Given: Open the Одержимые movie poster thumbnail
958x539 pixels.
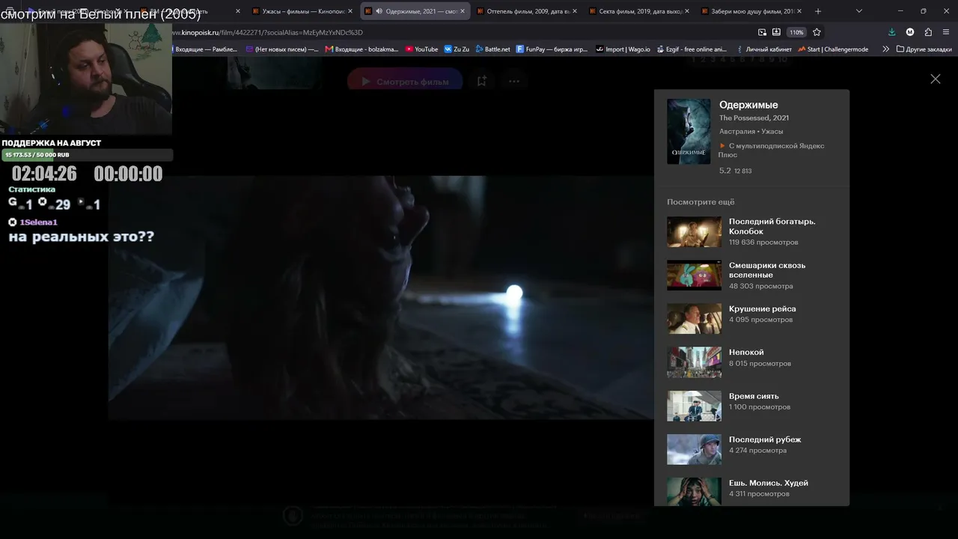Looking at the screenshot, I should (x=689, y=132).
